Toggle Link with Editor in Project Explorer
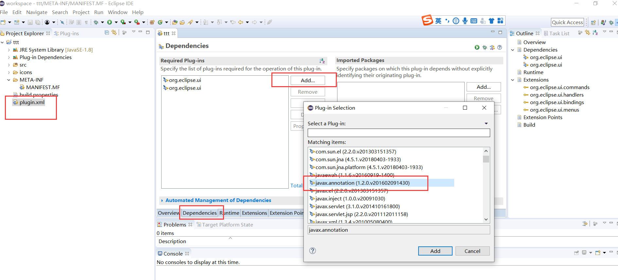The image size is (618, 280). [x=114, y=32]
